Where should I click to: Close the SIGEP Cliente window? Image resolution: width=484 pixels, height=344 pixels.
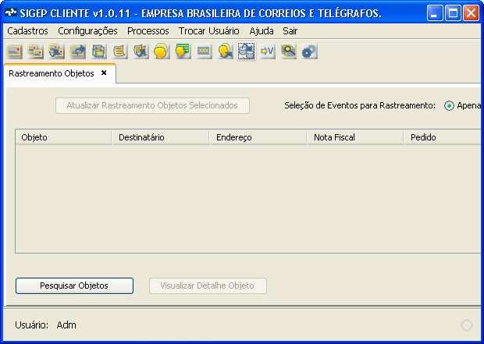(x=471, y=13)
